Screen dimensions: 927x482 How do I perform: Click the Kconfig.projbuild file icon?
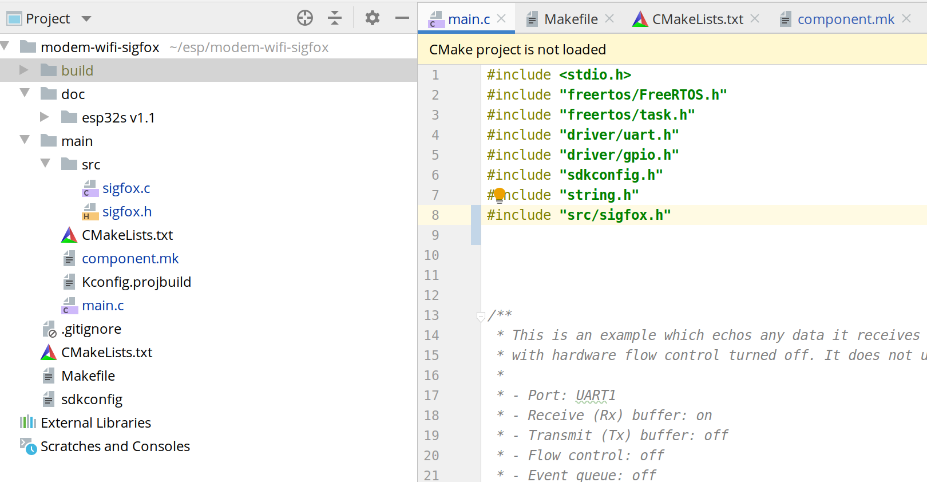(69, 282)
